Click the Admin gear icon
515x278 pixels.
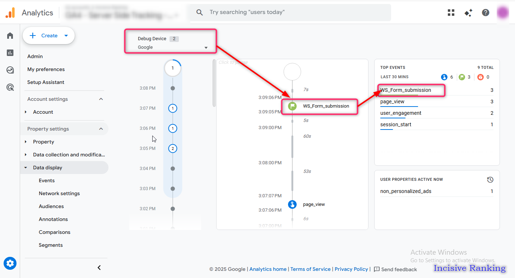10,264
